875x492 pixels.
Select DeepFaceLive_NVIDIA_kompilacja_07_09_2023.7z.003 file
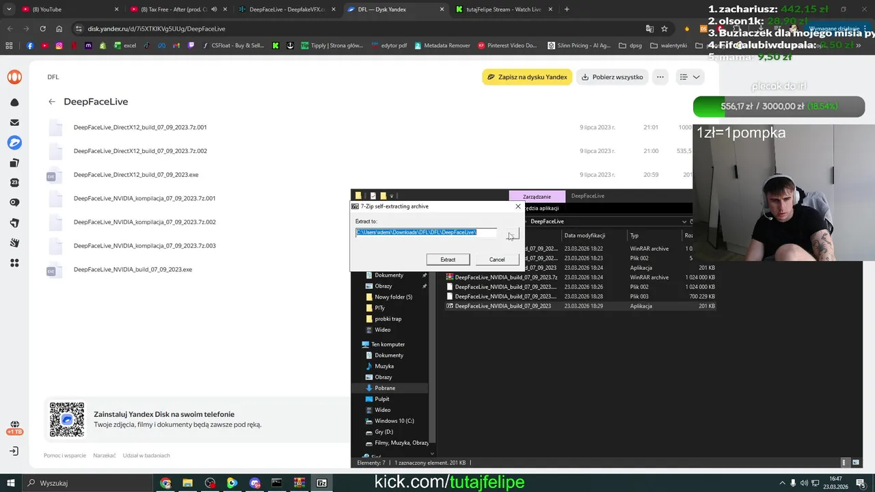pos(144,246)
